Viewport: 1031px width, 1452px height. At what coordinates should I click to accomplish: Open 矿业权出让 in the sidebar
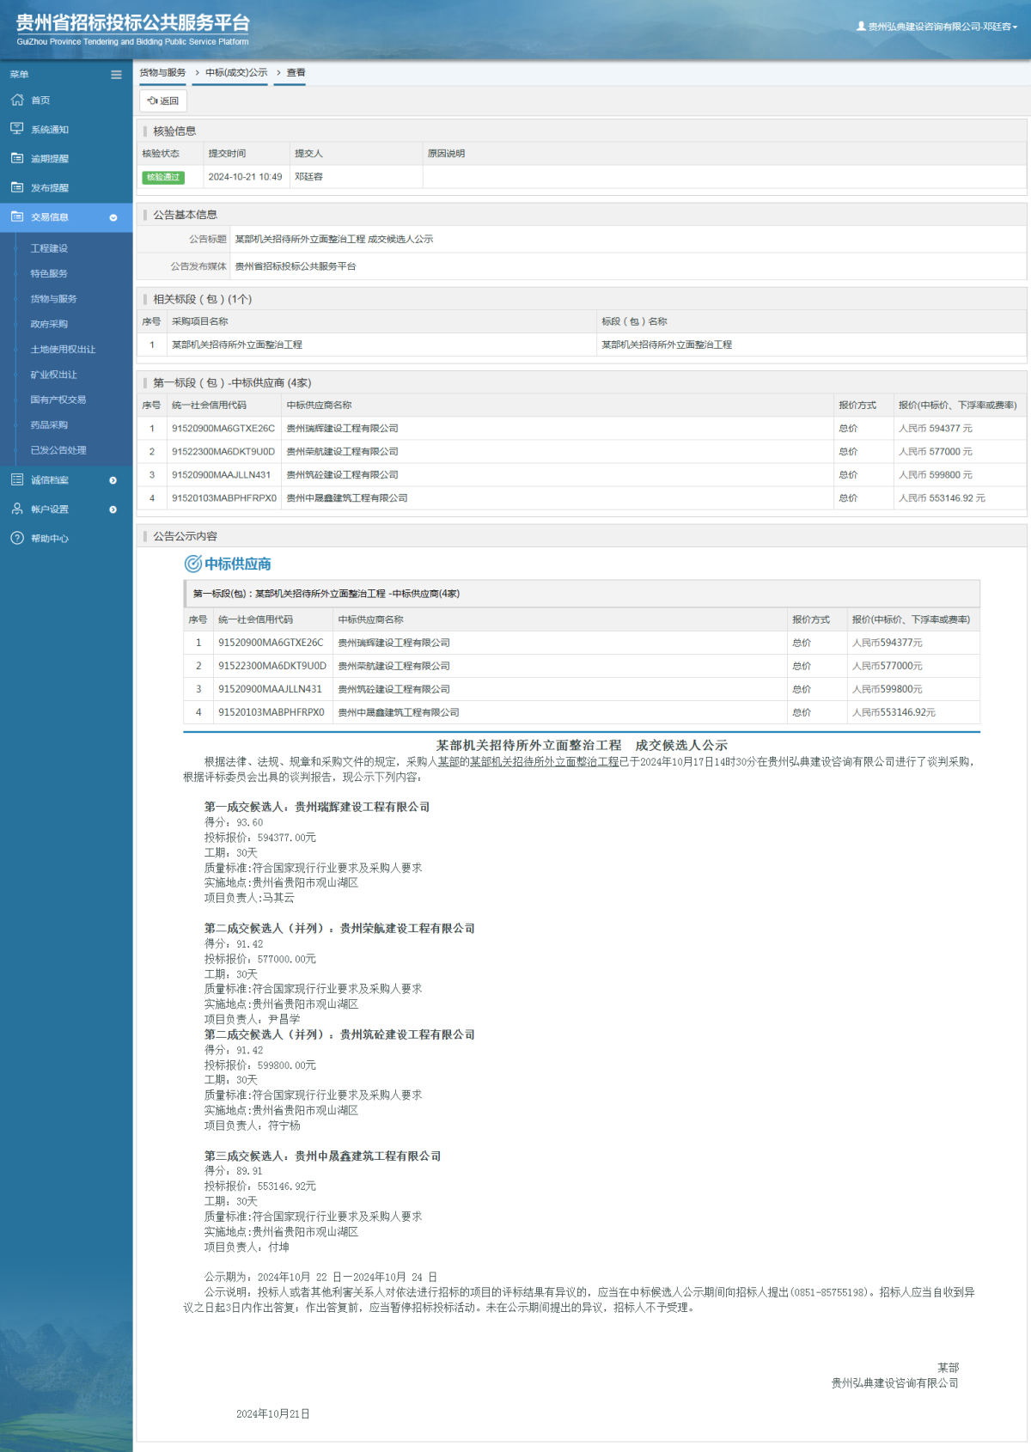pyautogui.click(x=53, y=375)
